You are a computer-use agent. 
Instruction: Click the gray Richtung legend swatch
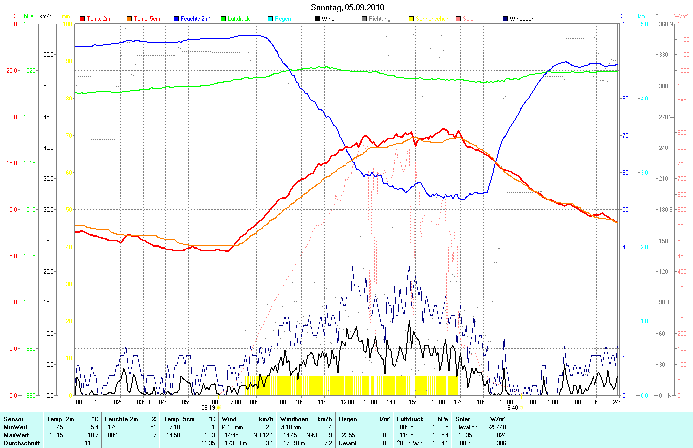click(364, 19)
